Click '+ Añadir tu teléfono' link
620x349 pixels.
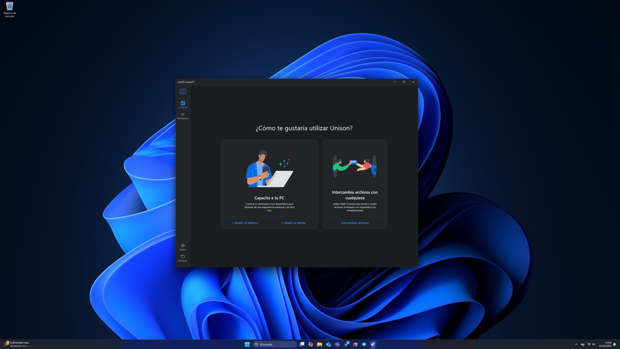click(245, 223)
